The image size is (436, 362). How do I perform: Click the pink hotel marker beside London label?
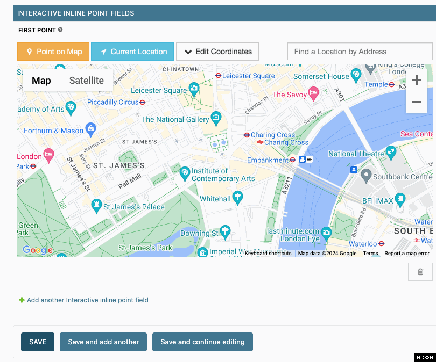[48, 155]
